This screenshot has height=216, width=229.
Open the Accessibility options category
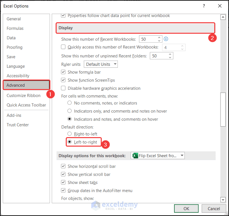pyautogui.click(x=18, y=76)
